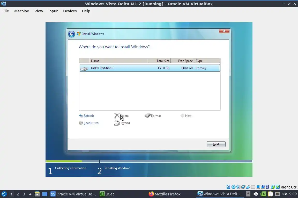The height and width of the screenshot is (198, 298).
Task: Close the Install Windows dialog
Action: 224,31
